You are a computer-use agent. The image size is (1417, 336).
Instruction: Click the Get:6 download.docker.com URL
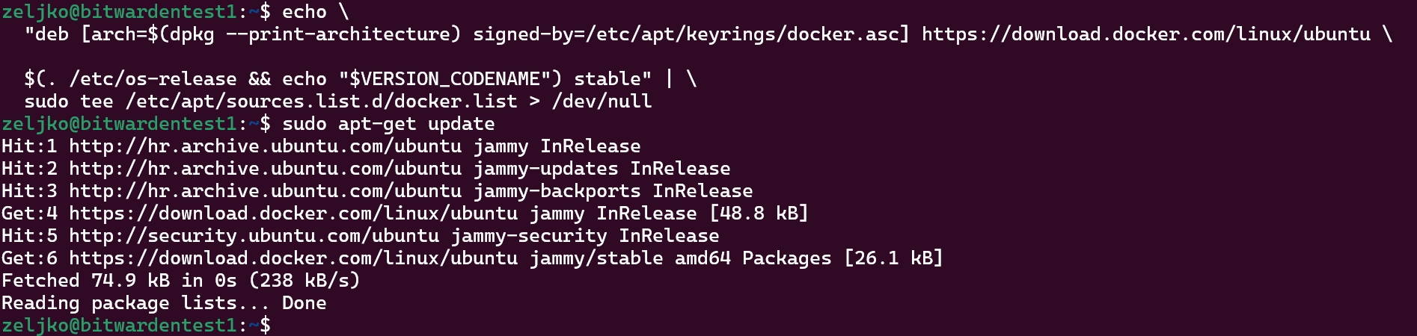(293, 258)
